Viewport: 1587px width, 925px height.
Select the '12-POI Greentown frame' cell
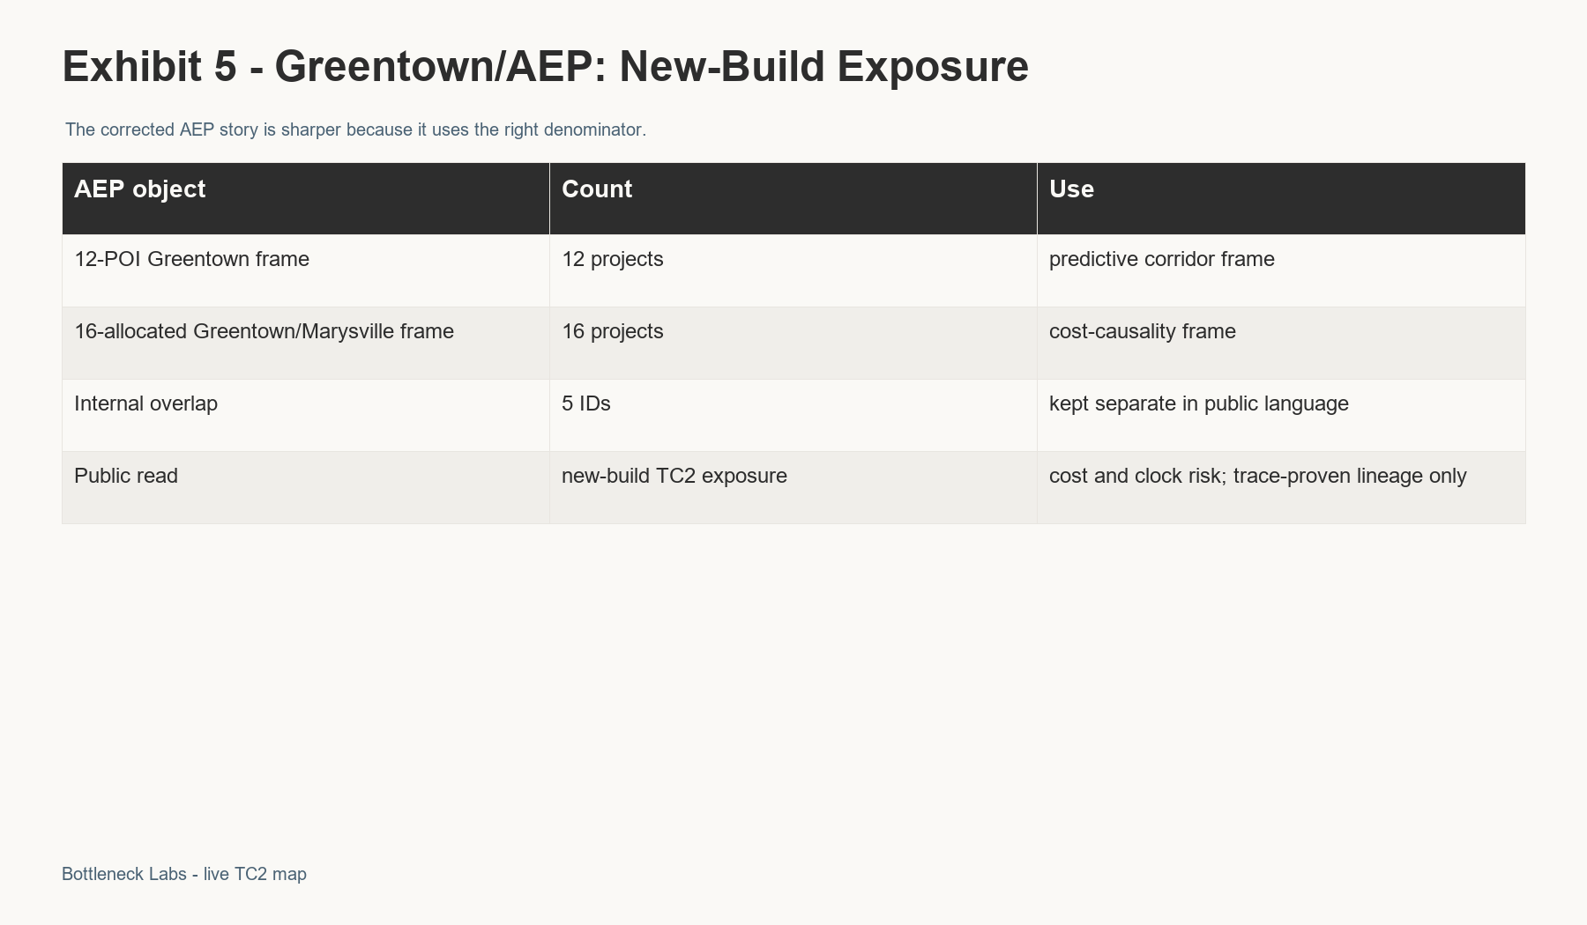tap(306, 270)
